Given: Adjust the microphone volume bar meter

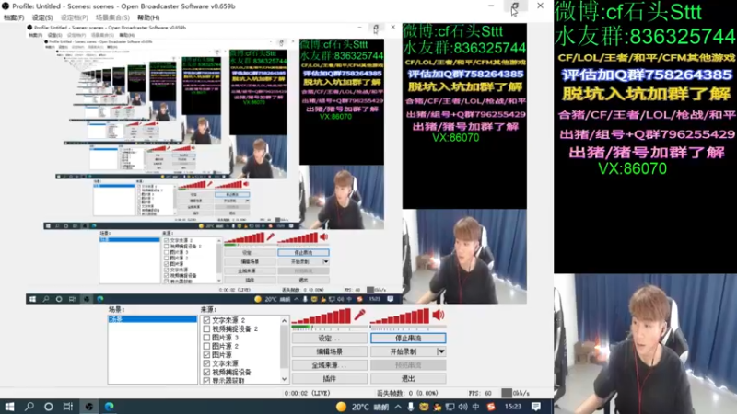Looking at the screenshot, I should pos(322,316).
